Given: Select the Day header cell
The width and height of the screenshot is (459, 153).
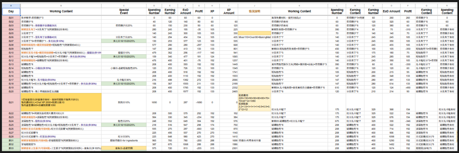Looking at the screenshot, I should click(x=11, y=11).
